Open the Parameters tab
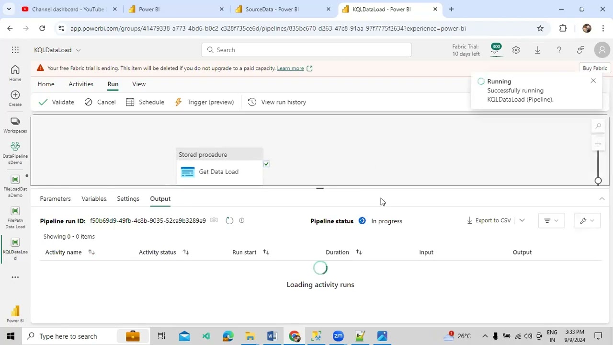This screenshot has height=345, width=613. (x=56, y=198)
